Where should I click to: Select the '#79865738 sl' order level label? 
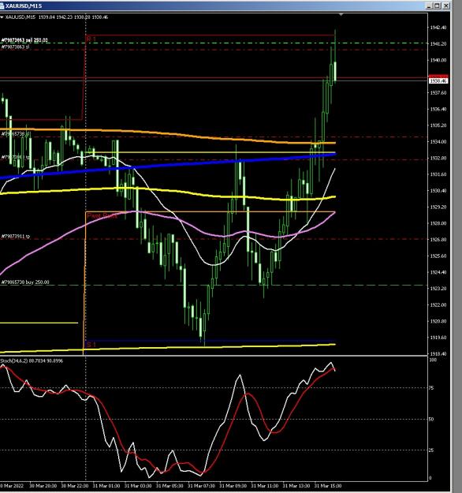(16, 134)
